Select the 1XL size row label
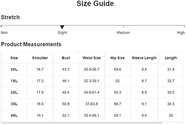Screen dimensions: 186x125 [14, 81]
